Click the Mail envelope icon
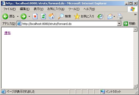This screenshot has height=95, width=139. pos(110,16)
